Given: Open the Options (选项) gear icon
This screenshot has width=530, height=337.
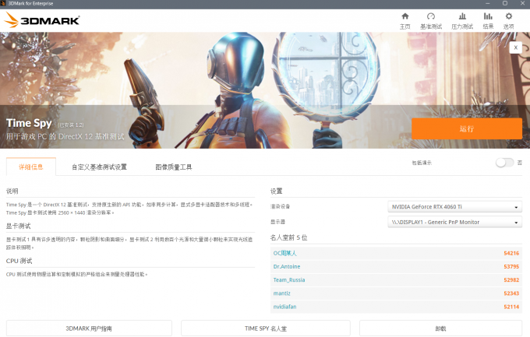Looking at the screenshot, I should pos(509,16).
